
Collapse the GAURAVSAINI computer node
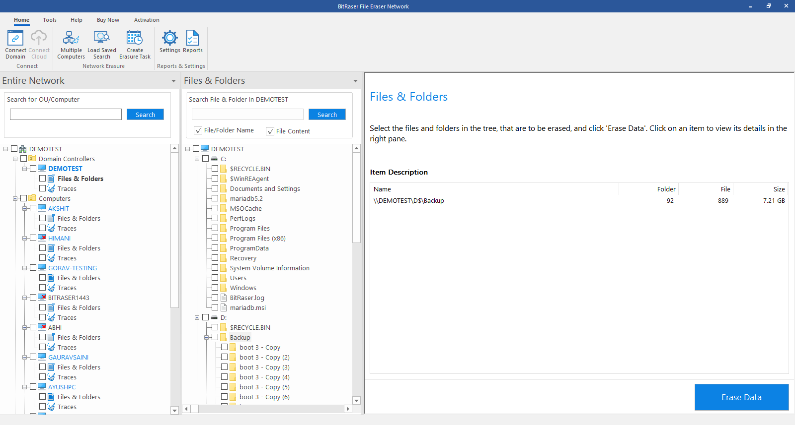click(x=24, y=357)
